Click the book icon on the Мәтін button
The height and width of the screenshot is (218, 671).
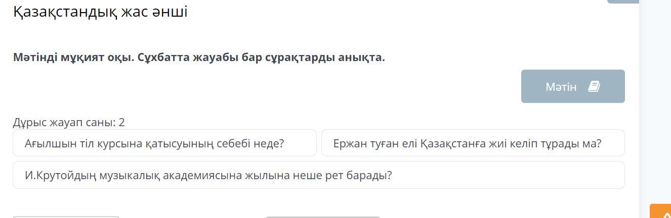point(594,87)
